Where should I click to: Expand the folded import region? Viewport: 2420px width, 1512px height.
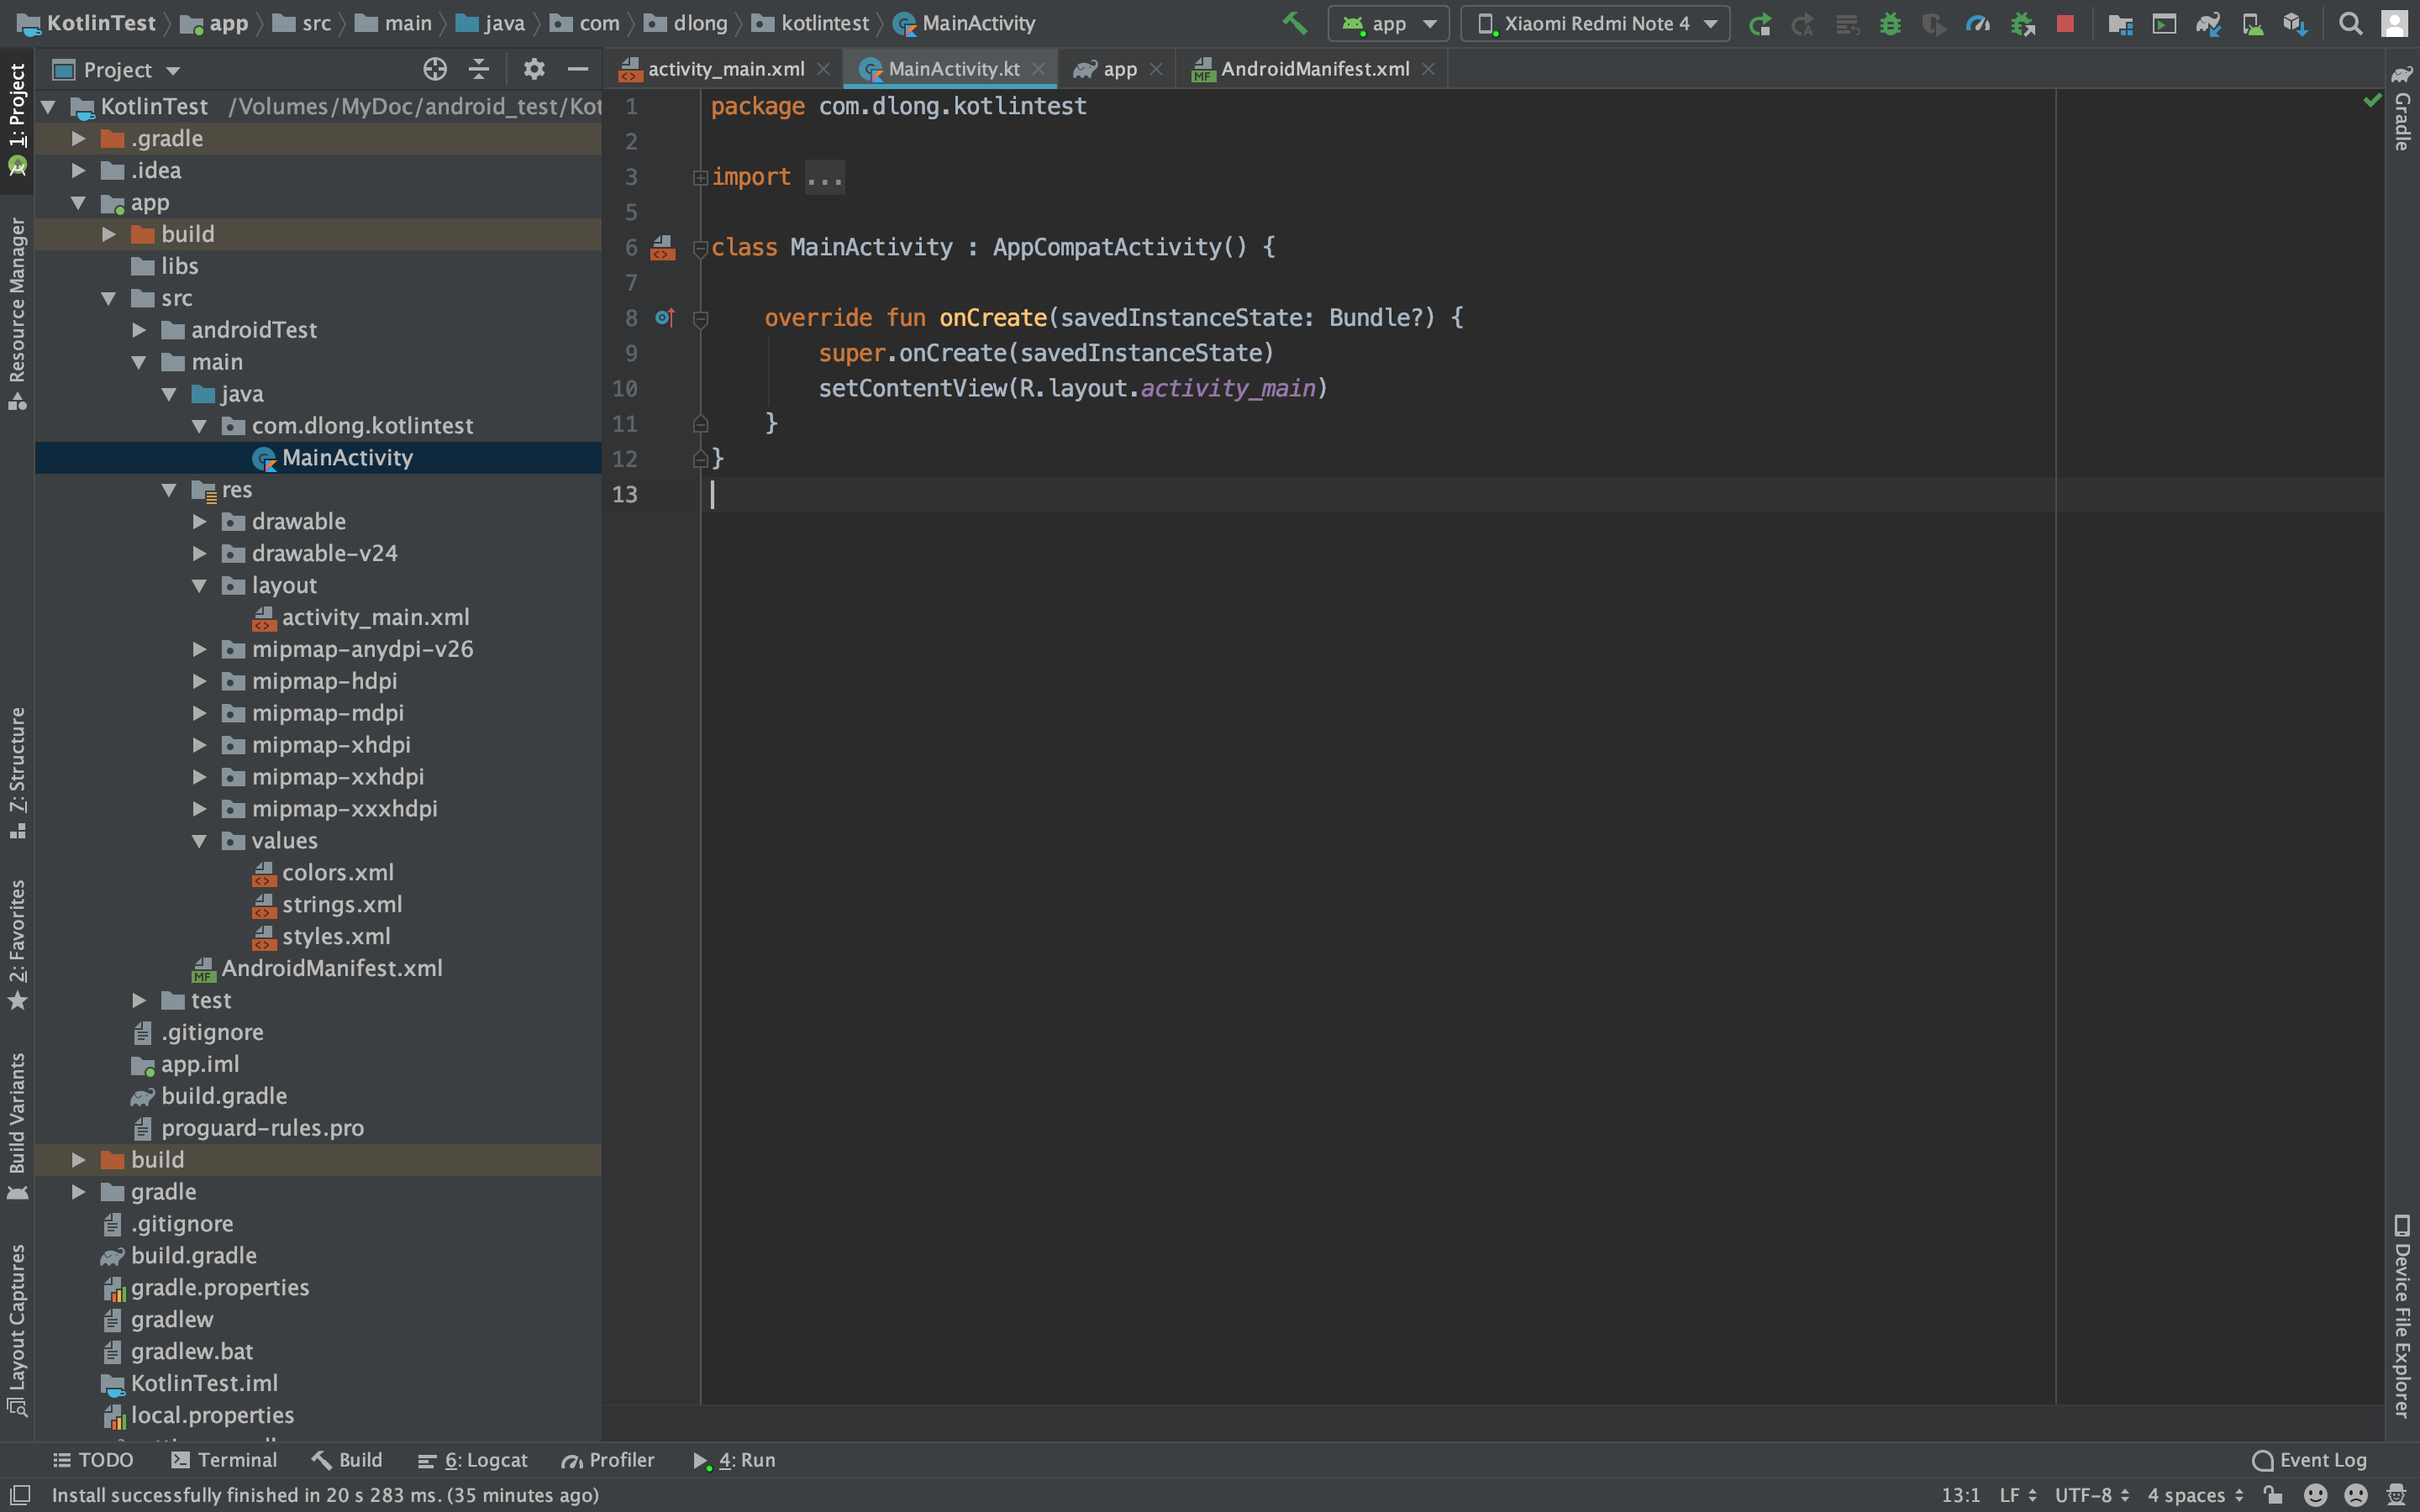tap(700, 177)
